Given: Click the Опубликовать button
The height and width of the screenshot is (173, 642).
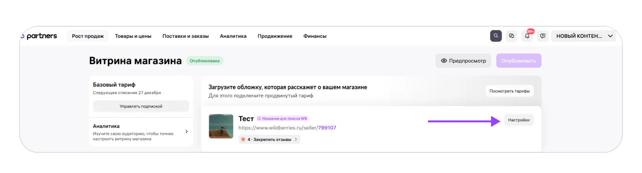Looking at the screenshot, I should 519,61.
